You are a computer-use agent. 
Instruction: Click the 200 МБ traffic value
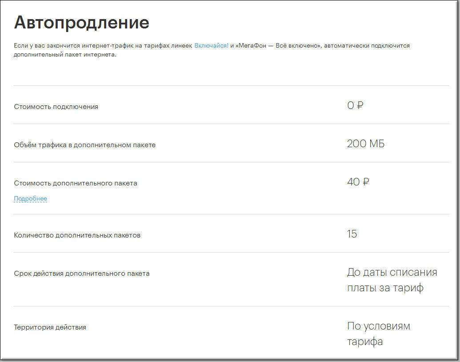point(365,144)
